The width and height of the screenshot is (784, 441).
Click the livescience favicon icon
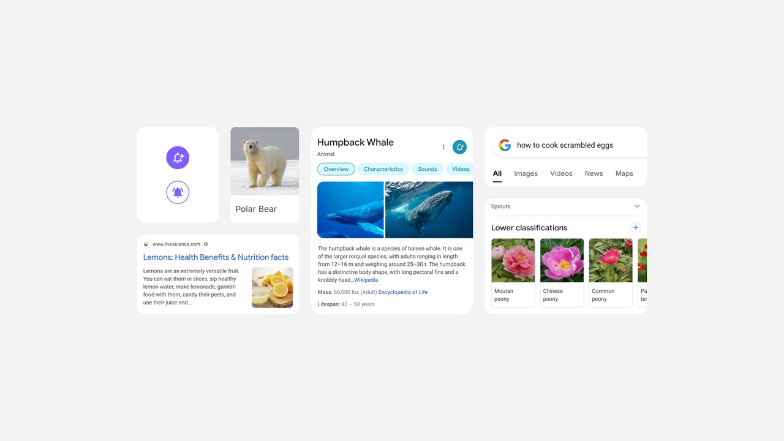(146, 244)
